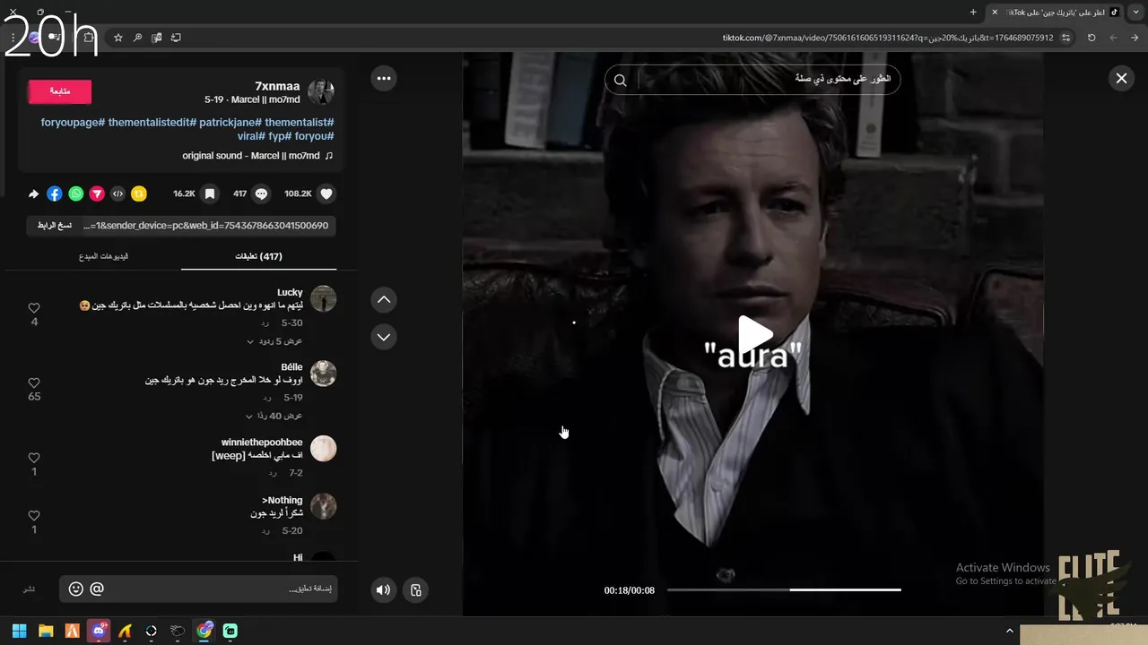Send to friends with the red arrow icon
Screen dimensions: 1148x645
pyautogui.click(x=97, y=193)
